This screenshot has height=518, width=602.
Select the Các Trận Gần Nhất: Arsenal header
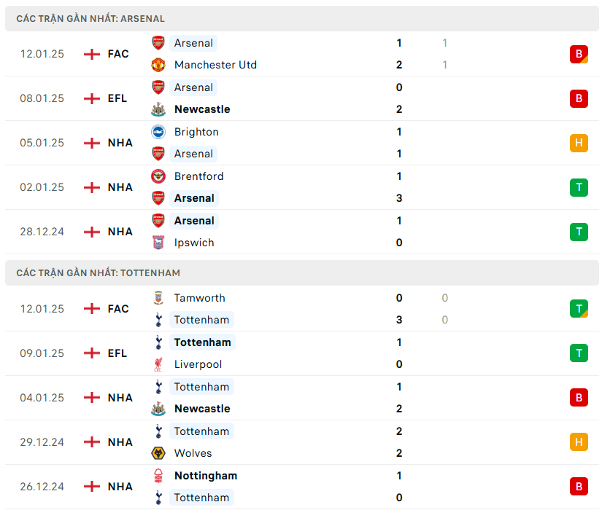(90, 18)
